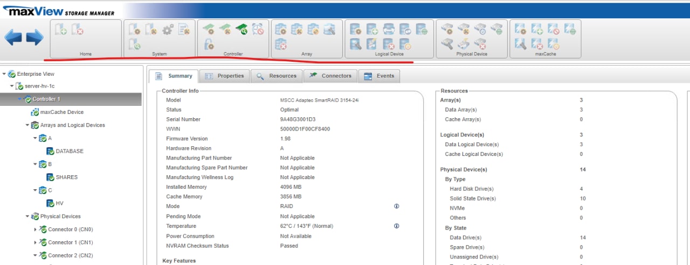Click the info icon in the Temperature row
Viewport: 690px width, 265px height.
point(397,226)
